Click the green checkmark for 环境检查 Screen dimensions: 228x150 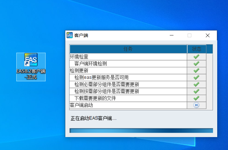(x=197, y=57)
